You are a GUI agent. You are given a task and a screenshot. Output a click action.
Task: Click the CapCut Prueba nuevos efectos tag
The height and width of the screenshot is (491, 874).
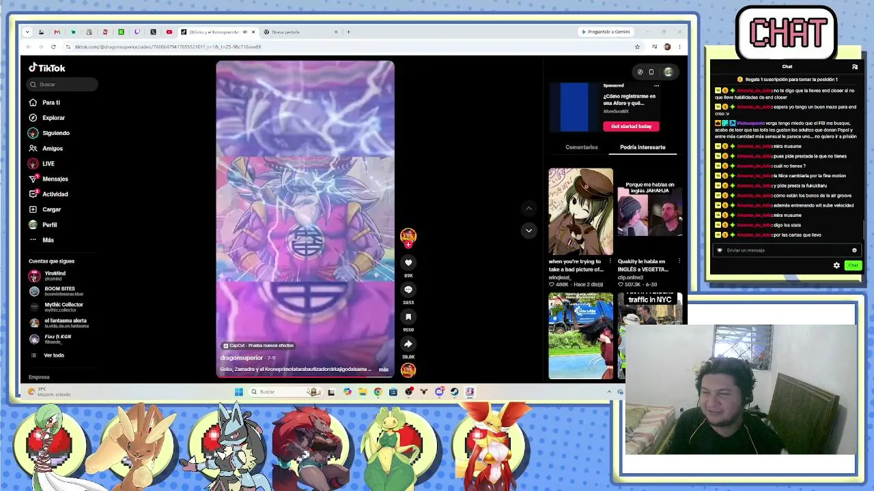click(258, 346)
